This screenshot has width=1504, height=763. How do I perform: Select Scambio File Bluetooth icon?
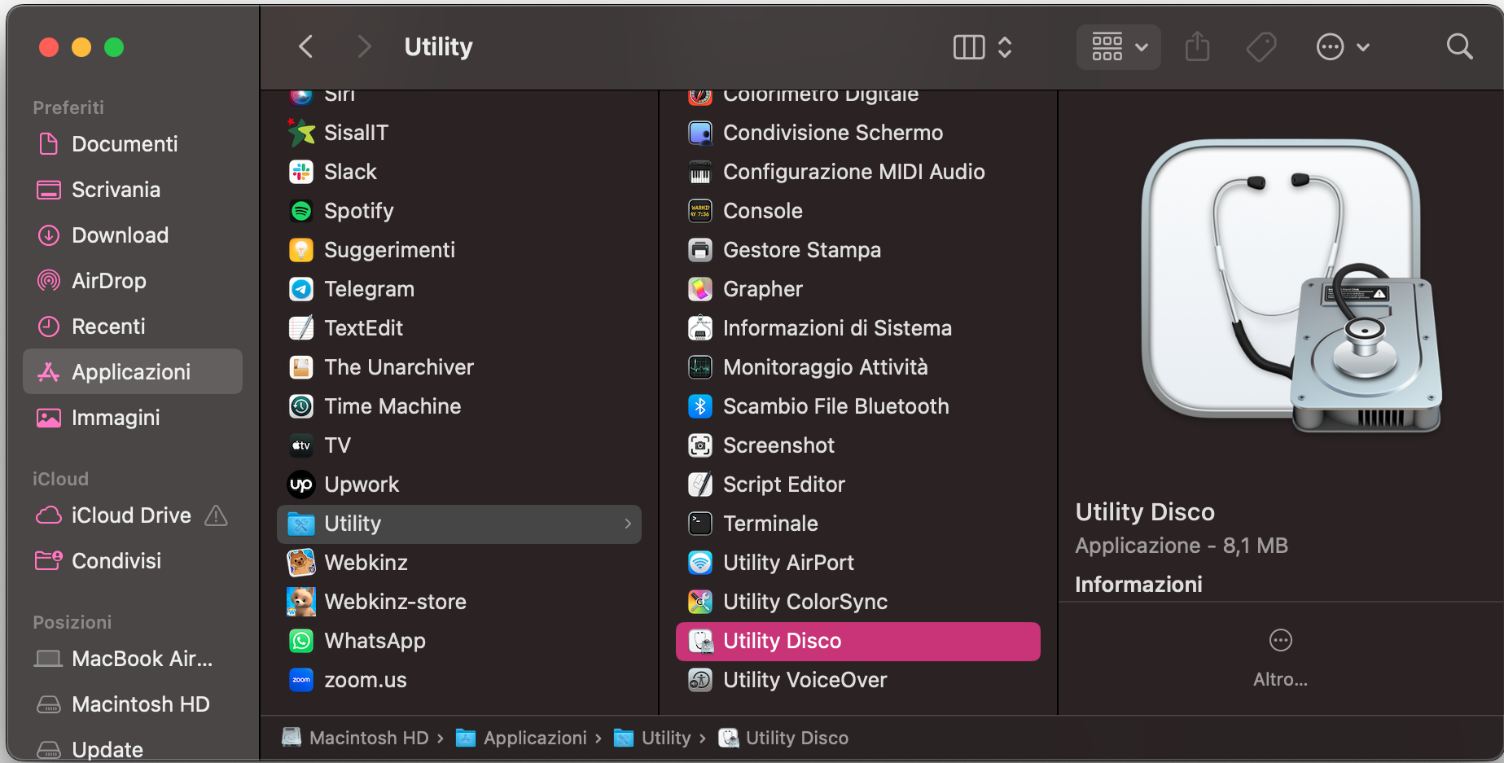[x=700, y=406]
